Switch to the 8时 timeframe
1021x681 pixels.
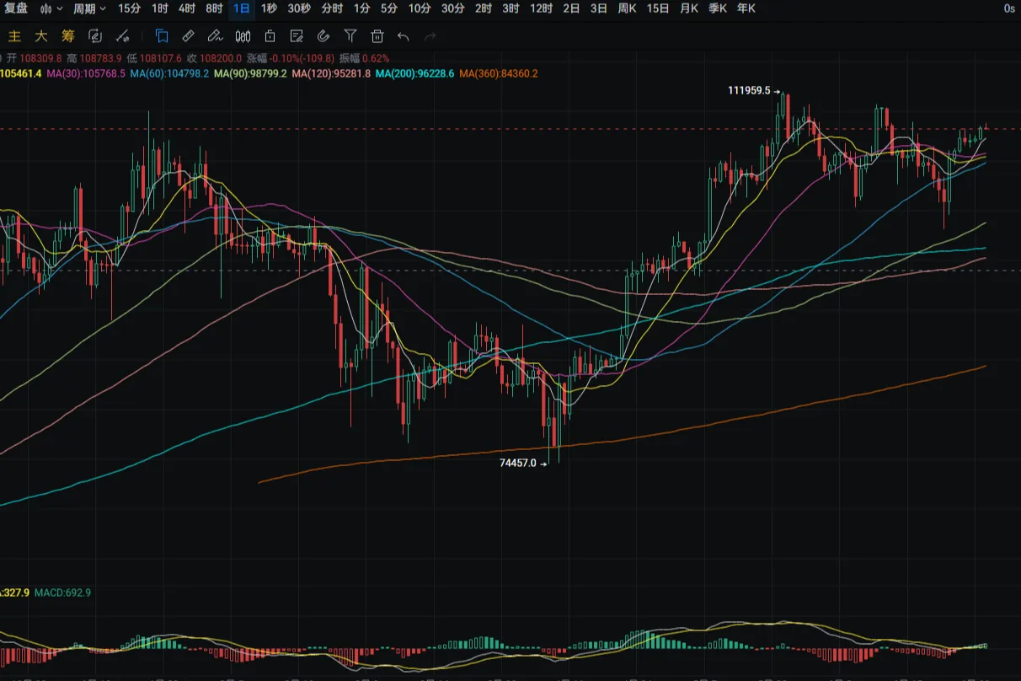pyautogui.click(x=214, y=8)
